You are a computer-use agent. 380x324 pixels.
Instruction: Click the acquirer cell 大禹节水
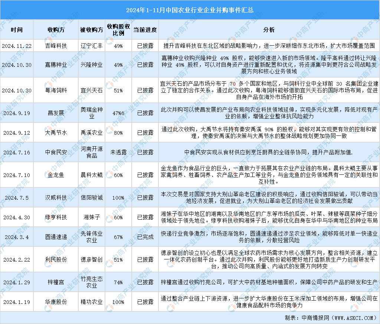(56, 132)
